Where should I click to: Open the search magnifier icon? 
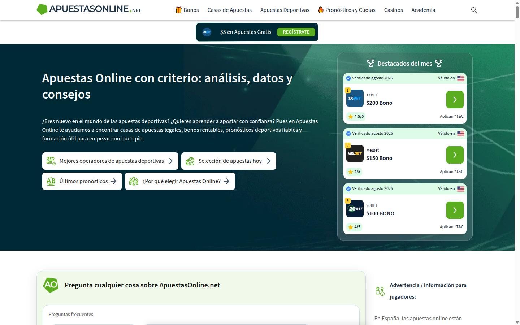tap(474, 10)
